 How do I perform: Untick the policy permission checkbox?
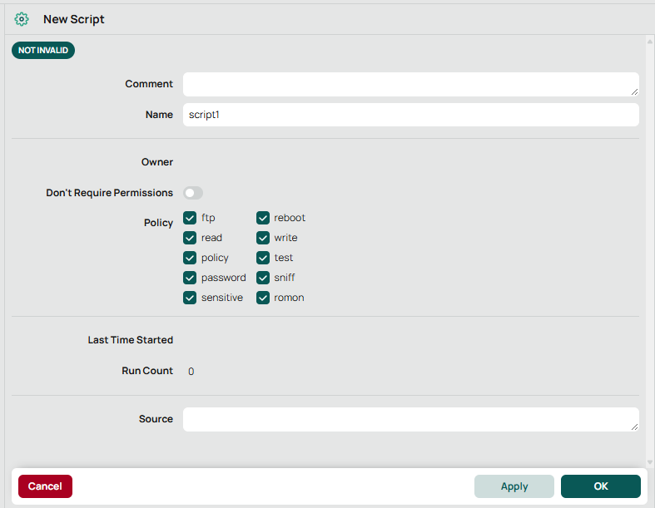190,258
